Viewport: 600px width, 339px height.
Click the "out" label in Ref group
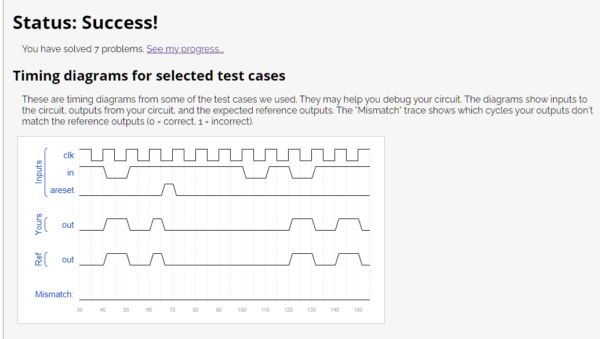pyautogui.click(x=68, y=260)
